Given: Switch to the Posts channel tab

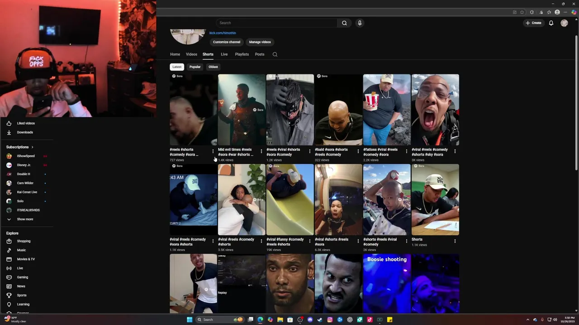Looking at the screenshot, I should 260,54.
